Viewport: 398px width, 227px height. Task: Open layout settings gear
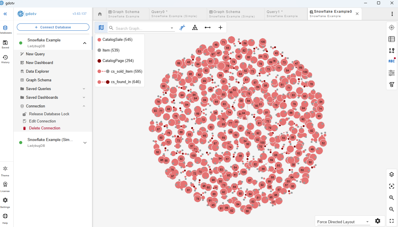(x=378, y=221)
